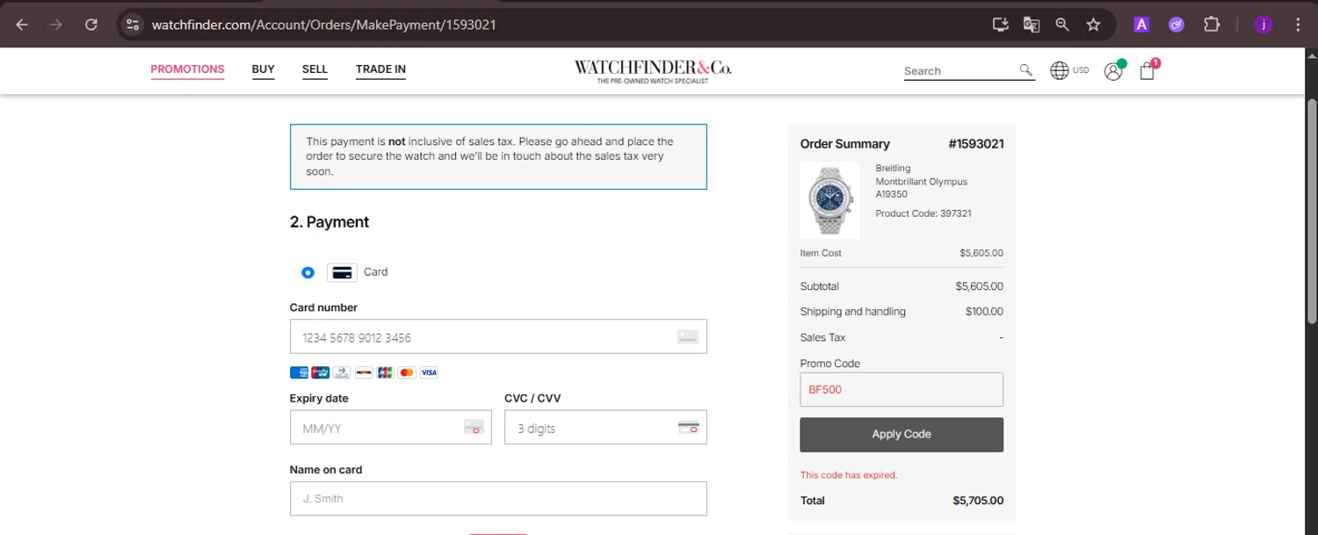Click the UnionPay card logo

click(321, 372)
